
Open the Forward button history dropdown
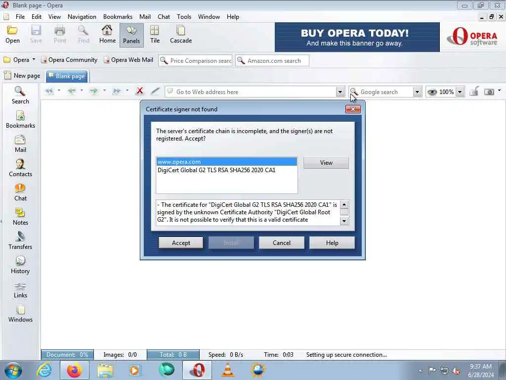(104, 91)
